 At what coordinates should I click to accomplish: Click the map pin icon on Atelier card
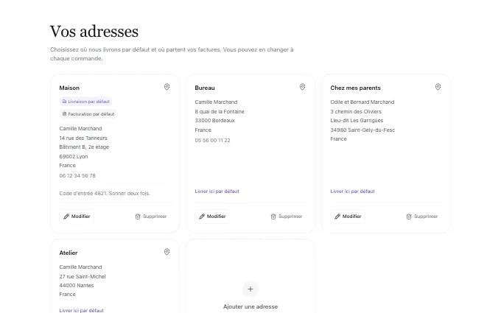pyautogui.click(x=167, y=252)
